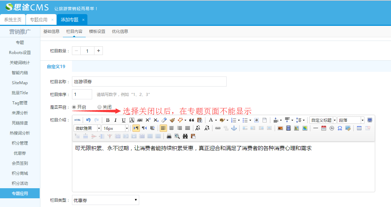Open 优惠券 in the left sidebar

(x=20, y=153)
